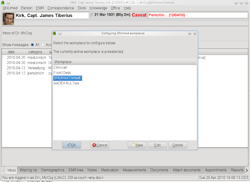Delete the selected workplace

[x=178, y=145]
